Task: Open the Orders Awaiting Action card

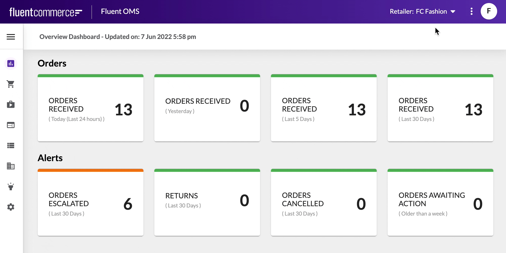Action: 440,202
